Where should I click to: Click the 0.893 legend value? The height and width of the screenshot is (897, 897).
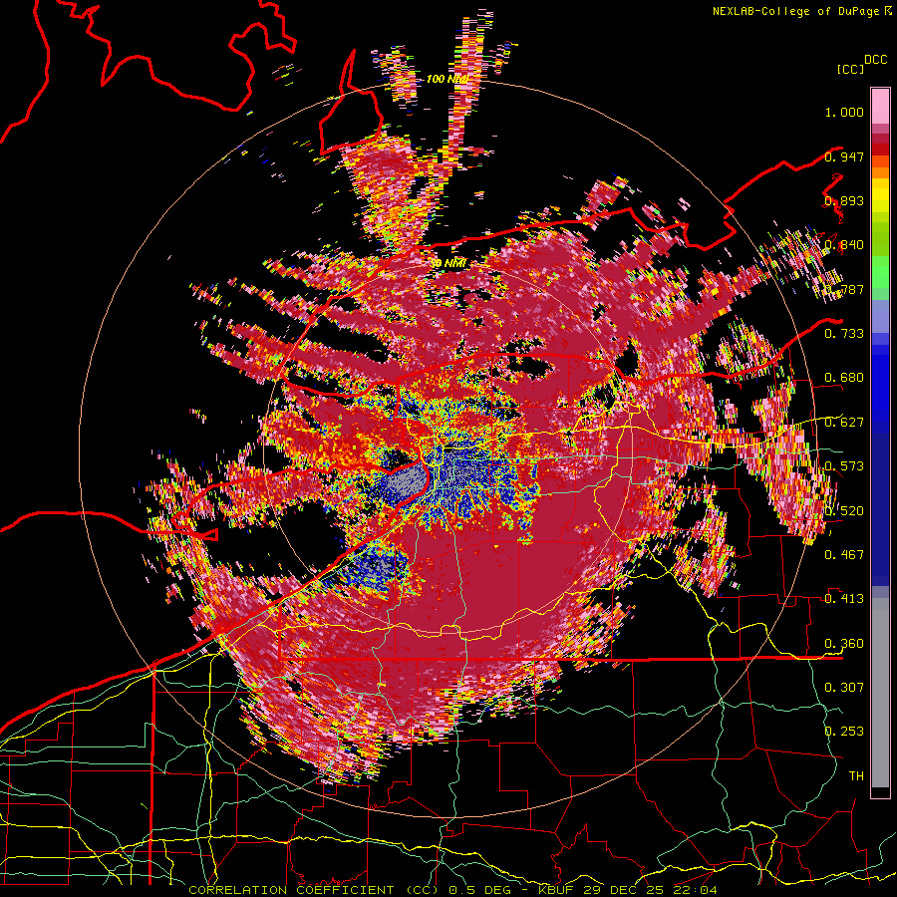[x=844, y=200]
